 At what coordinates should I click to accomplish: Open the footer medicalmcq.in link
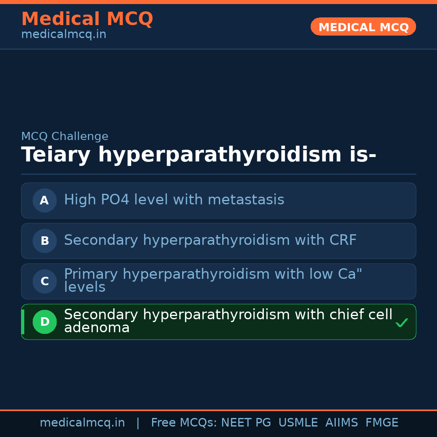(82, 423)
